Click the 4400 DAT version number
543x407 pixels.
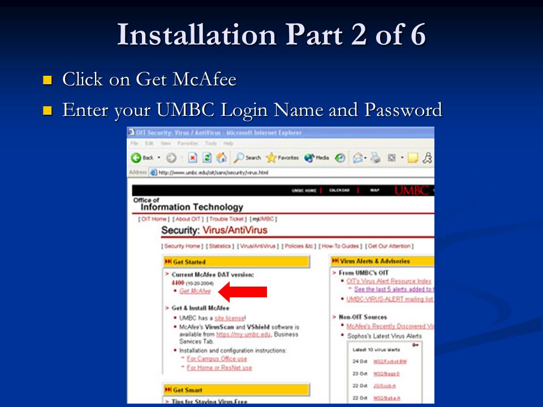178,283
